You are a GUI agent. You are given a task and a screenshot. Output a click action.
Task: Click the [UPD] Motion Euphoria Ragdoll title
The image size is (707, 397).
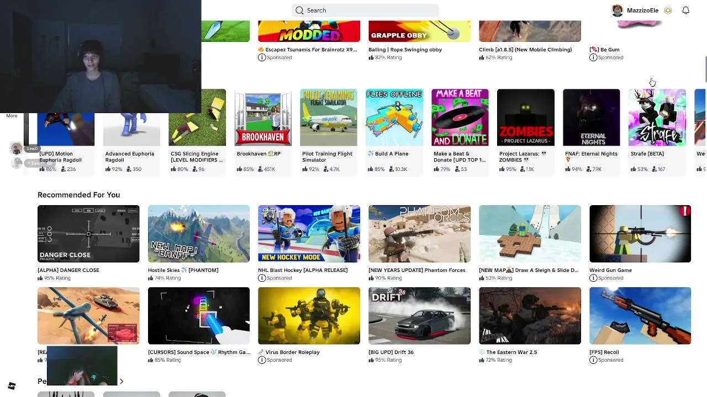(61, 157)
